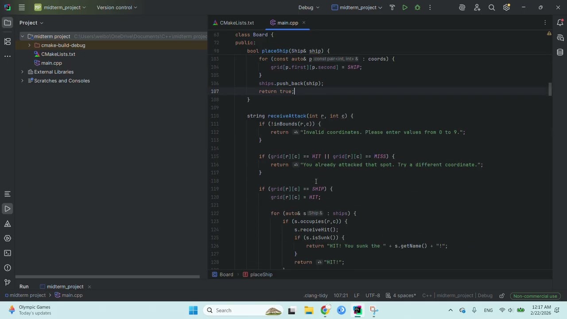Open the Terminal tool window icon
The width and height of the screenshot is (567, 319).
click(x=8, y=253)
